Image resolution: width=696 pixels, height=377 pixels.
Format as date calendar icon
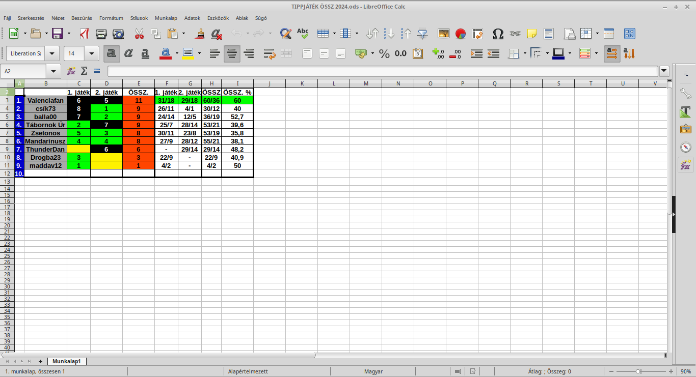pyautogui.click(x=418, y=53)
